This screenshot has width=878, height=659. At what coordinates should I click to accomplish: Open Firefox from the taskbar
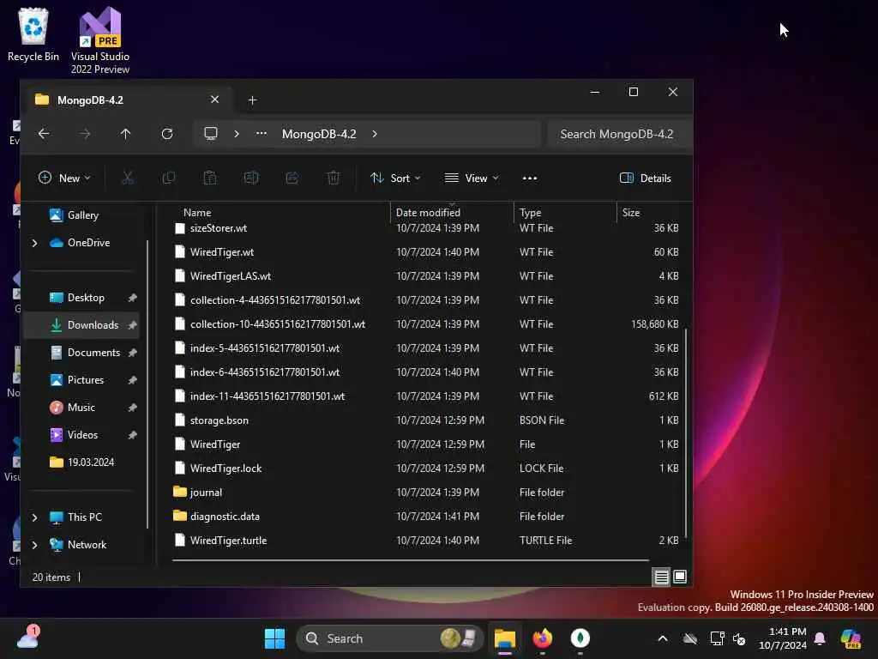[x=542, y=638]
